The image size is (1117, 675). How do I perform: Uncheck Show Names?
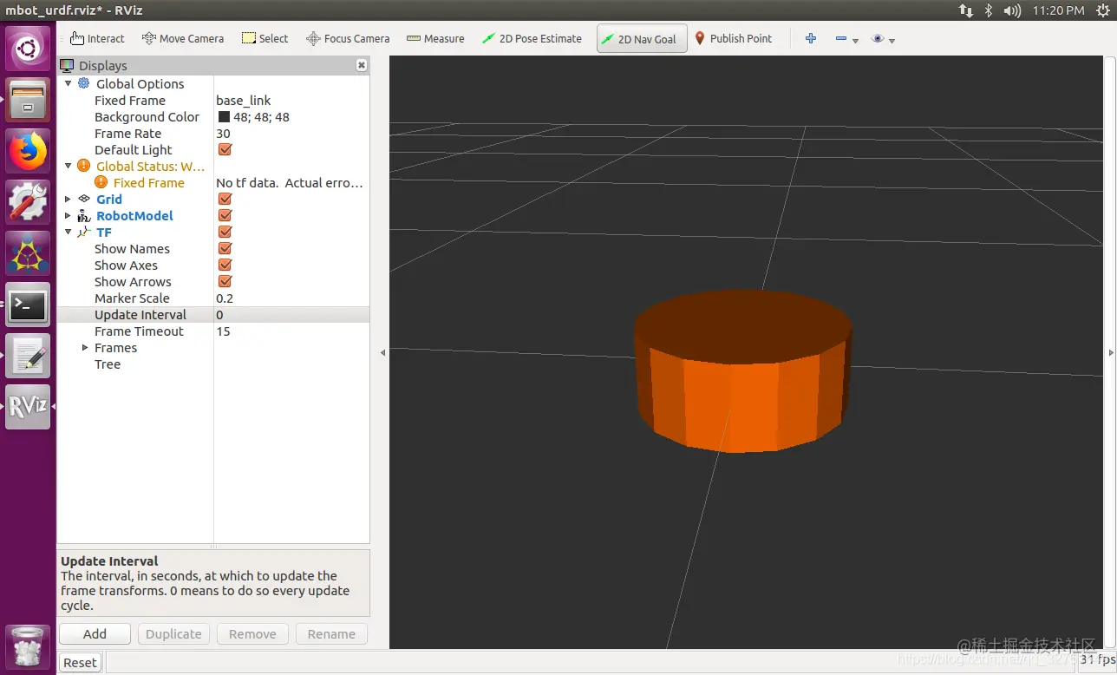click(x=225, y=248)
